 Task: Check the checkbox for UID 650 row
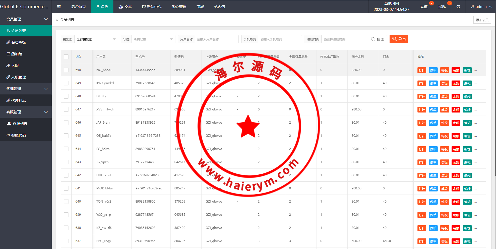66,70
